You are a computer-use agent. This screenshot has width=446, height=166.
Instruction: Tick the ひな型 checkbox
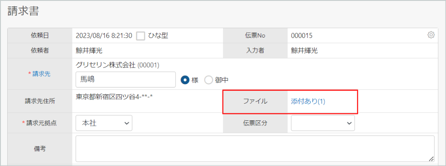141,35
